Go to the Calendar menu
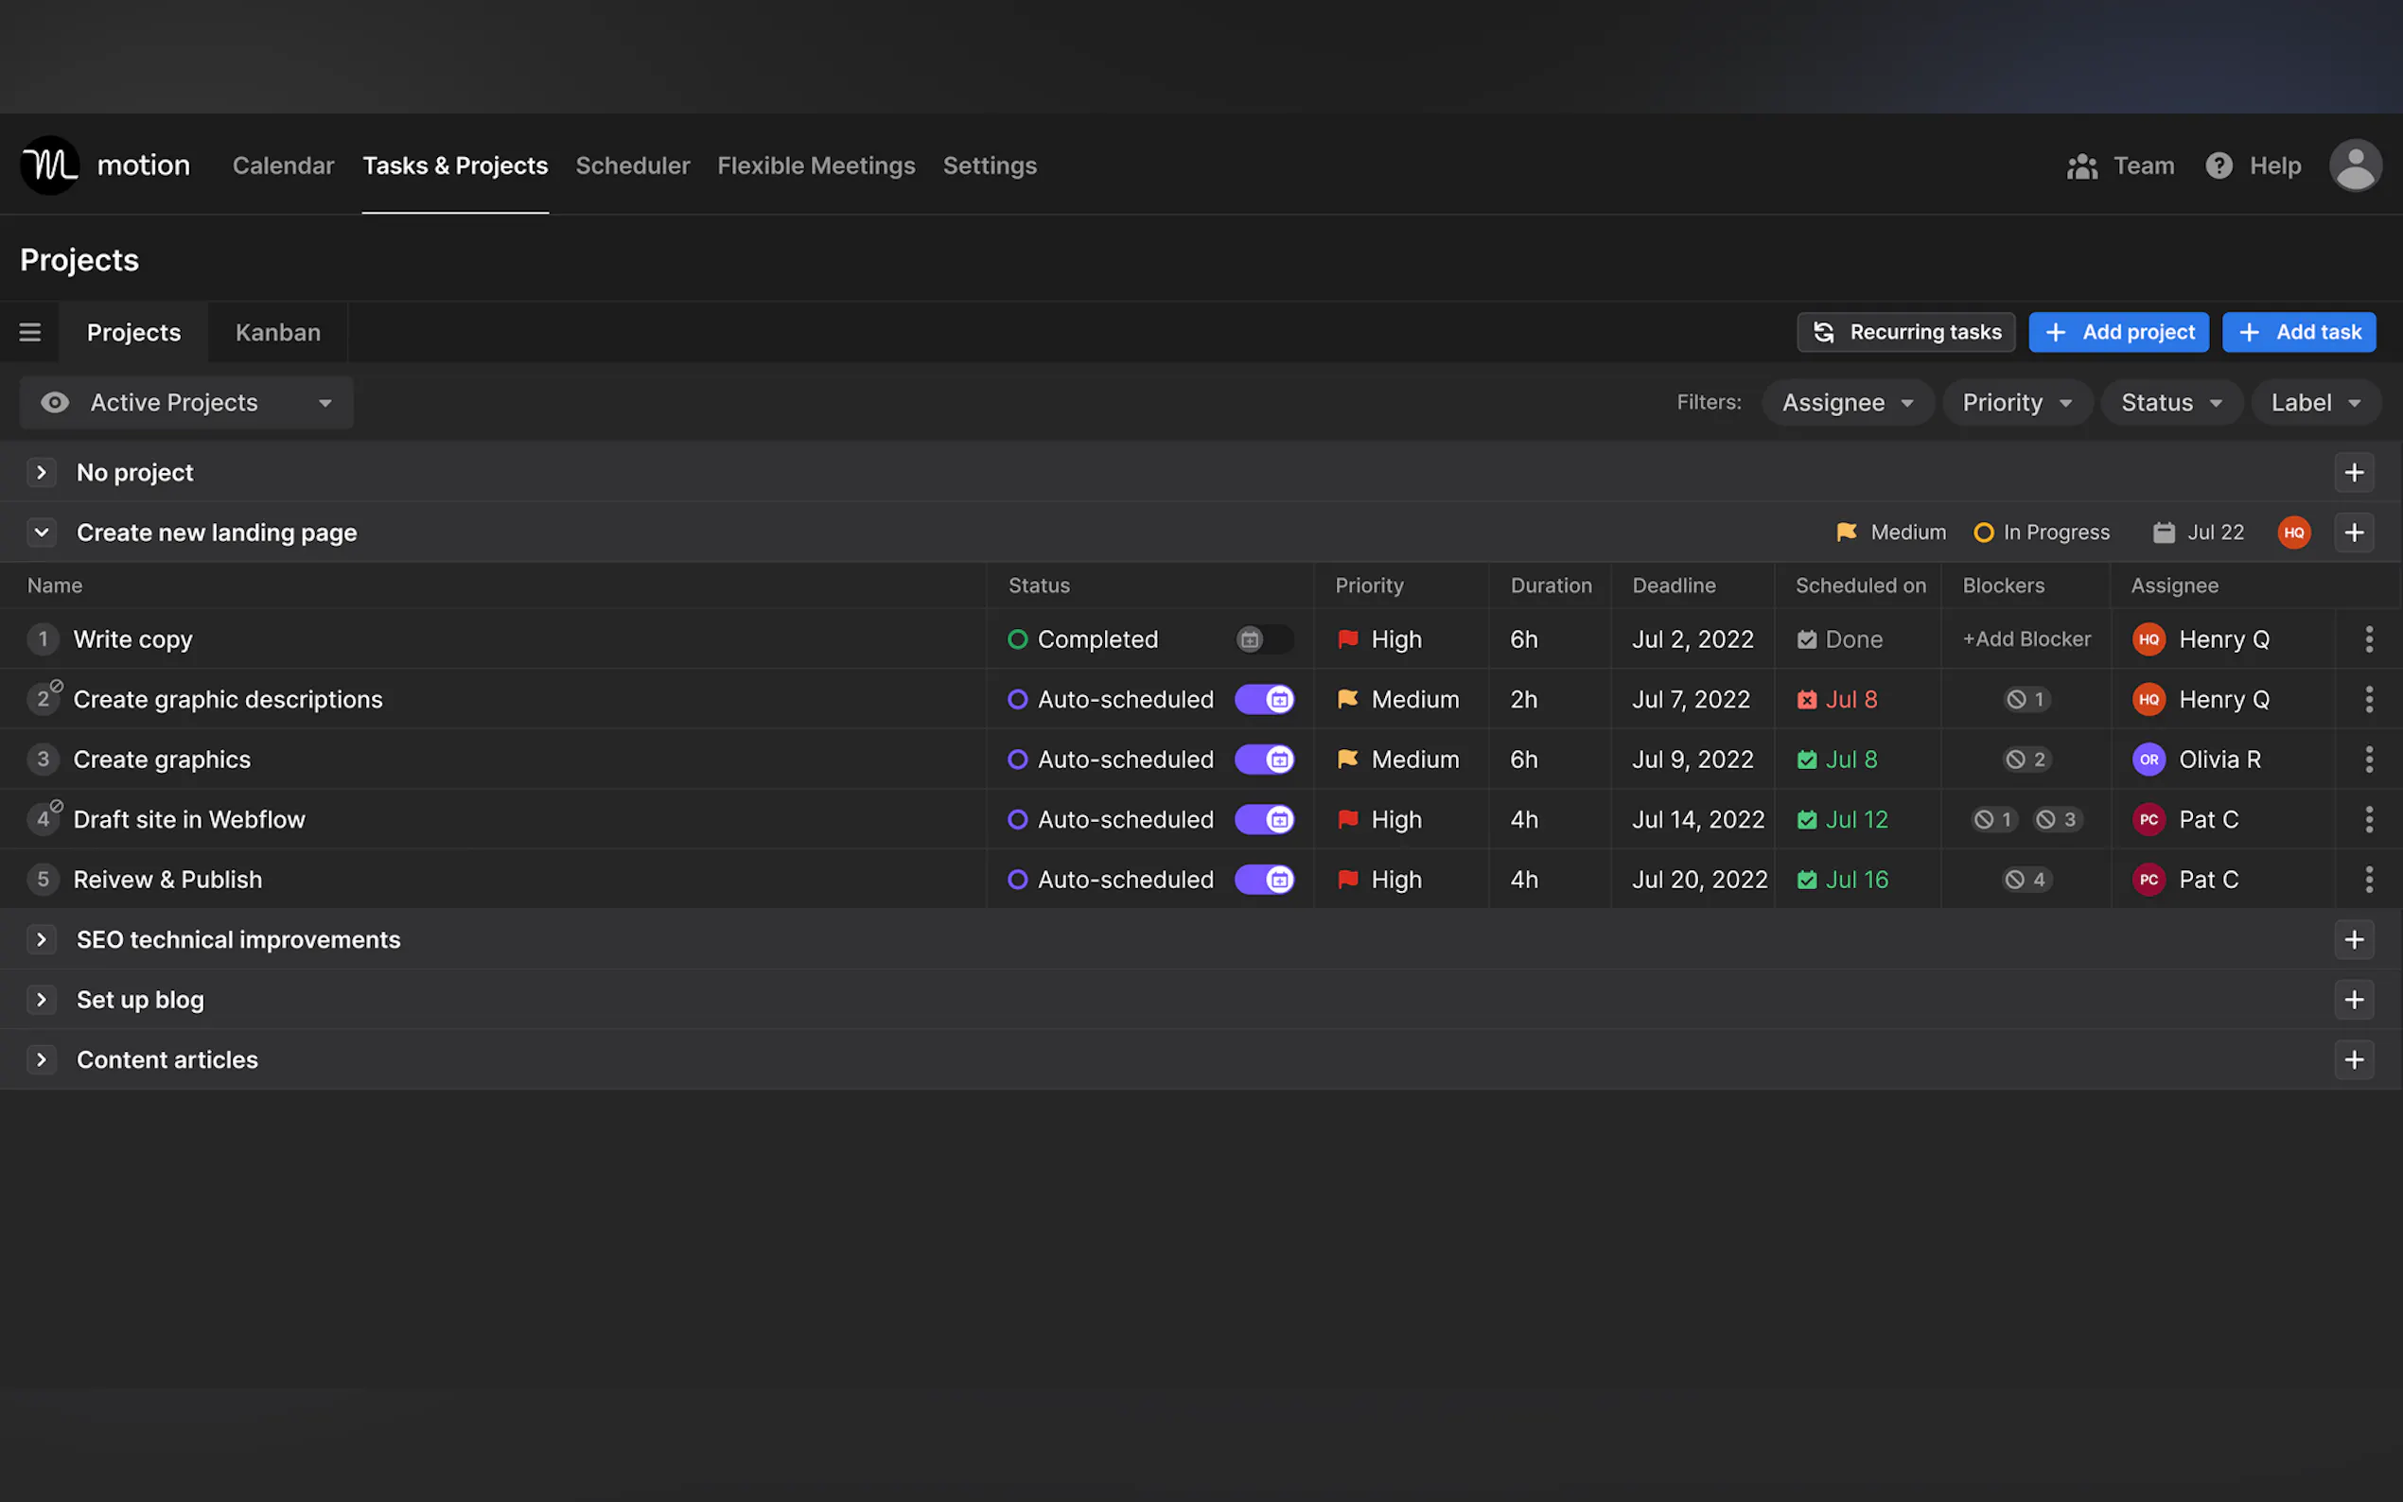2403x1502 pixels. (283, 166)
